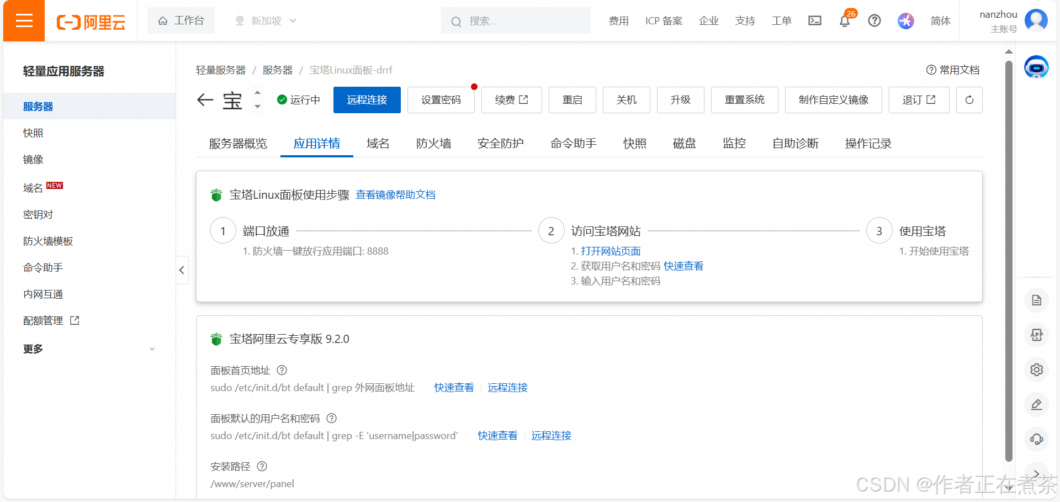Switch to the 防火墙 tab

click(x=433, y=144)
